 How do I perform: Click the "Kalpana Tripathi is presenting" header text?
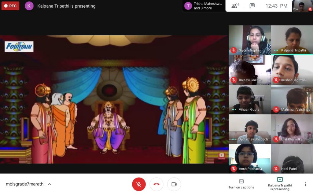(66, 6)
